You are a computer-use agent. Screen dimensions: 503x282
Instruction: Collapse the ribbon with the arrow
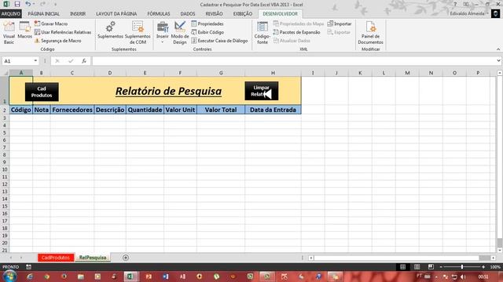point(498,49)
